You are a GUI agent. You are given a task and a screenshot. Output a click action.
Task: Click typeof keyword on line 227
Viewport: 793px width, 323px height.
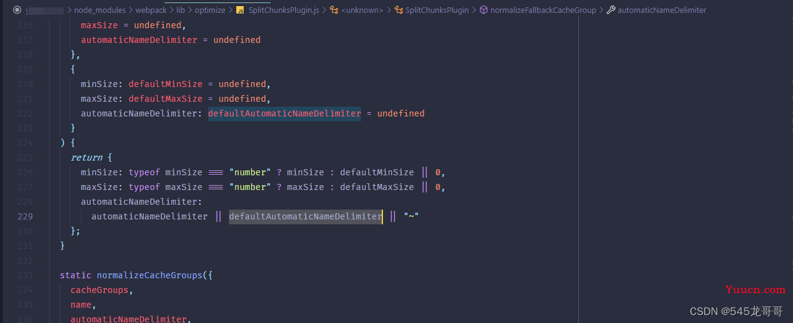click(144, 187)
